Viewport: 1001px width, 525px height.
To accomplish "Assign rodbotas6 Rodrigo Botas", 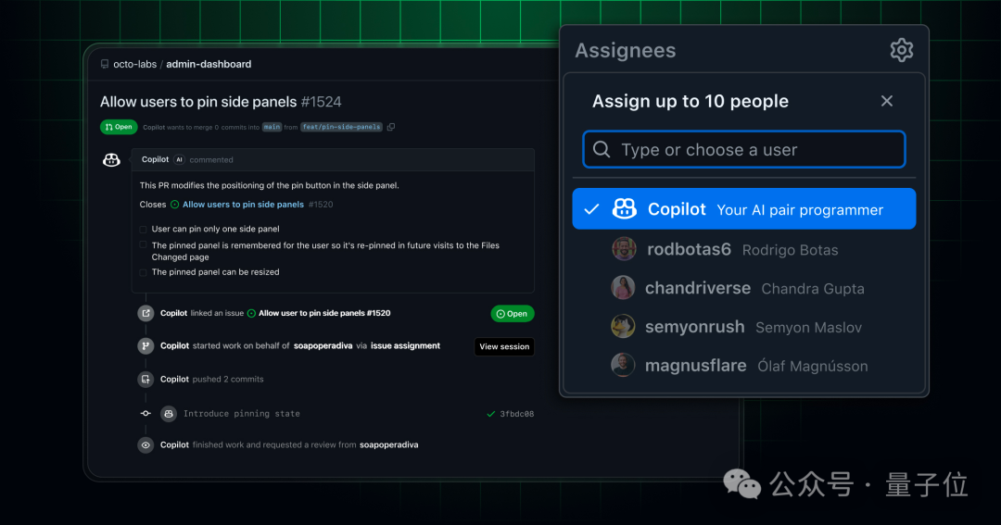I will point(744,249).
